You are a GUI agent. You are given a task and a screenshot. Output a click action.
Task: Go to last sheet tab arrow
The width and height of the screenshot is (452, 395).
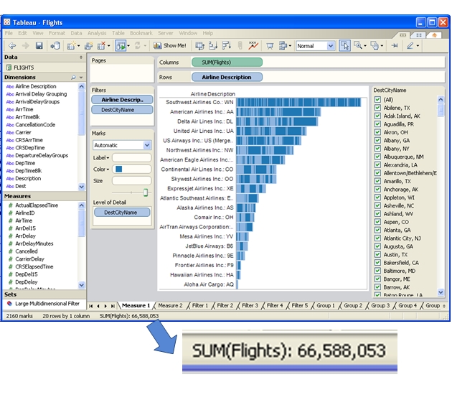(x=113, y=306)
